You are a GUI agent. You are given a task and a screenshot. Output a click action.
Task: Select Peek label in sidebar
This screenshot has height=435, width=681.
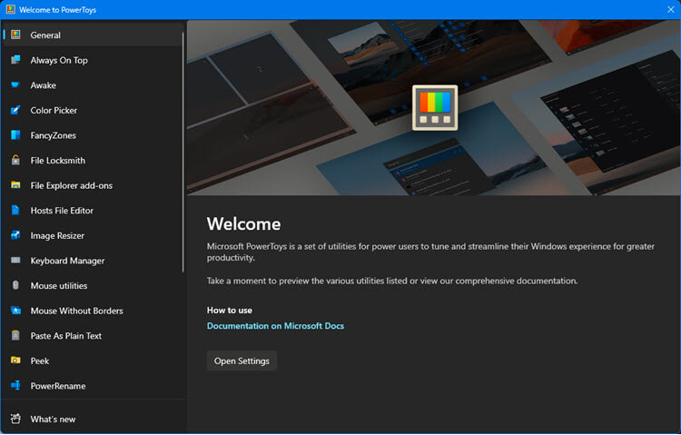coord(40,361)
